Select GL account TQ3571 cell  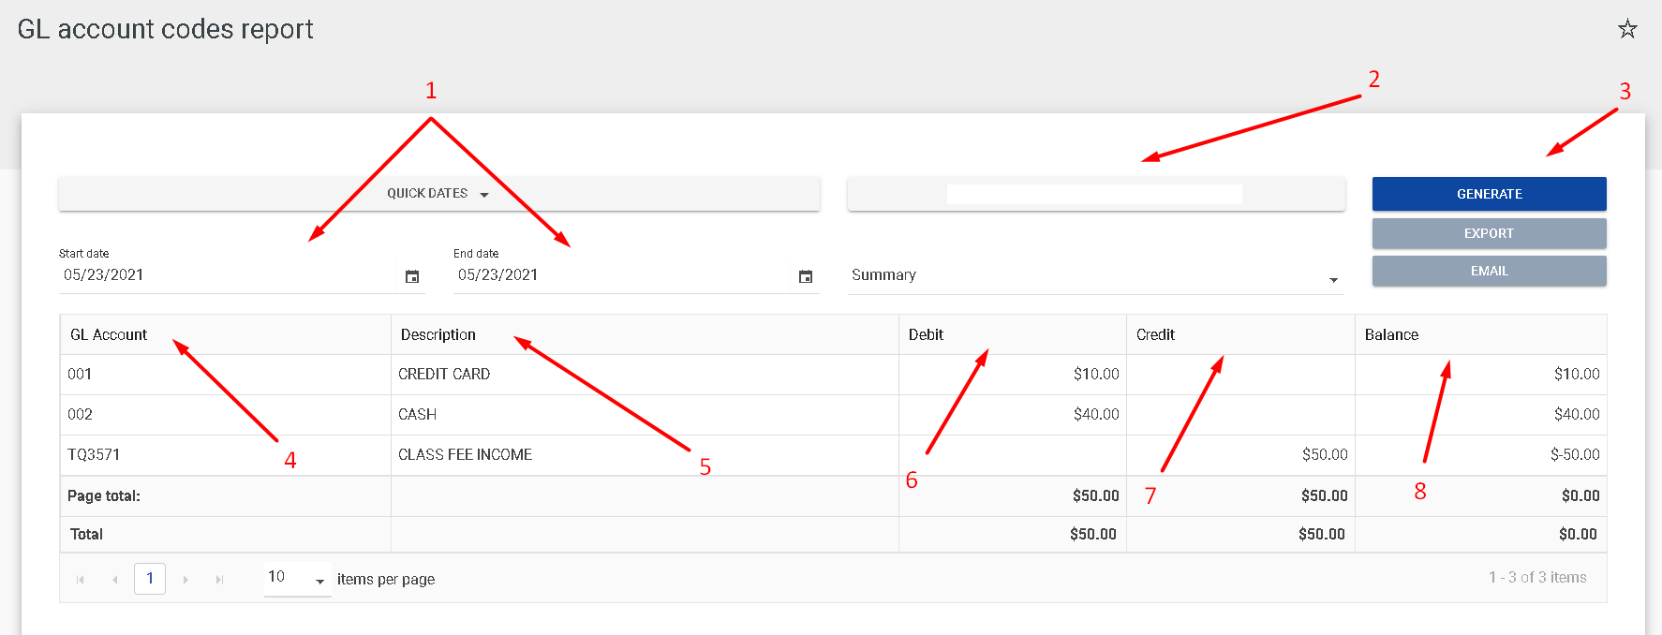pos(225,455)
